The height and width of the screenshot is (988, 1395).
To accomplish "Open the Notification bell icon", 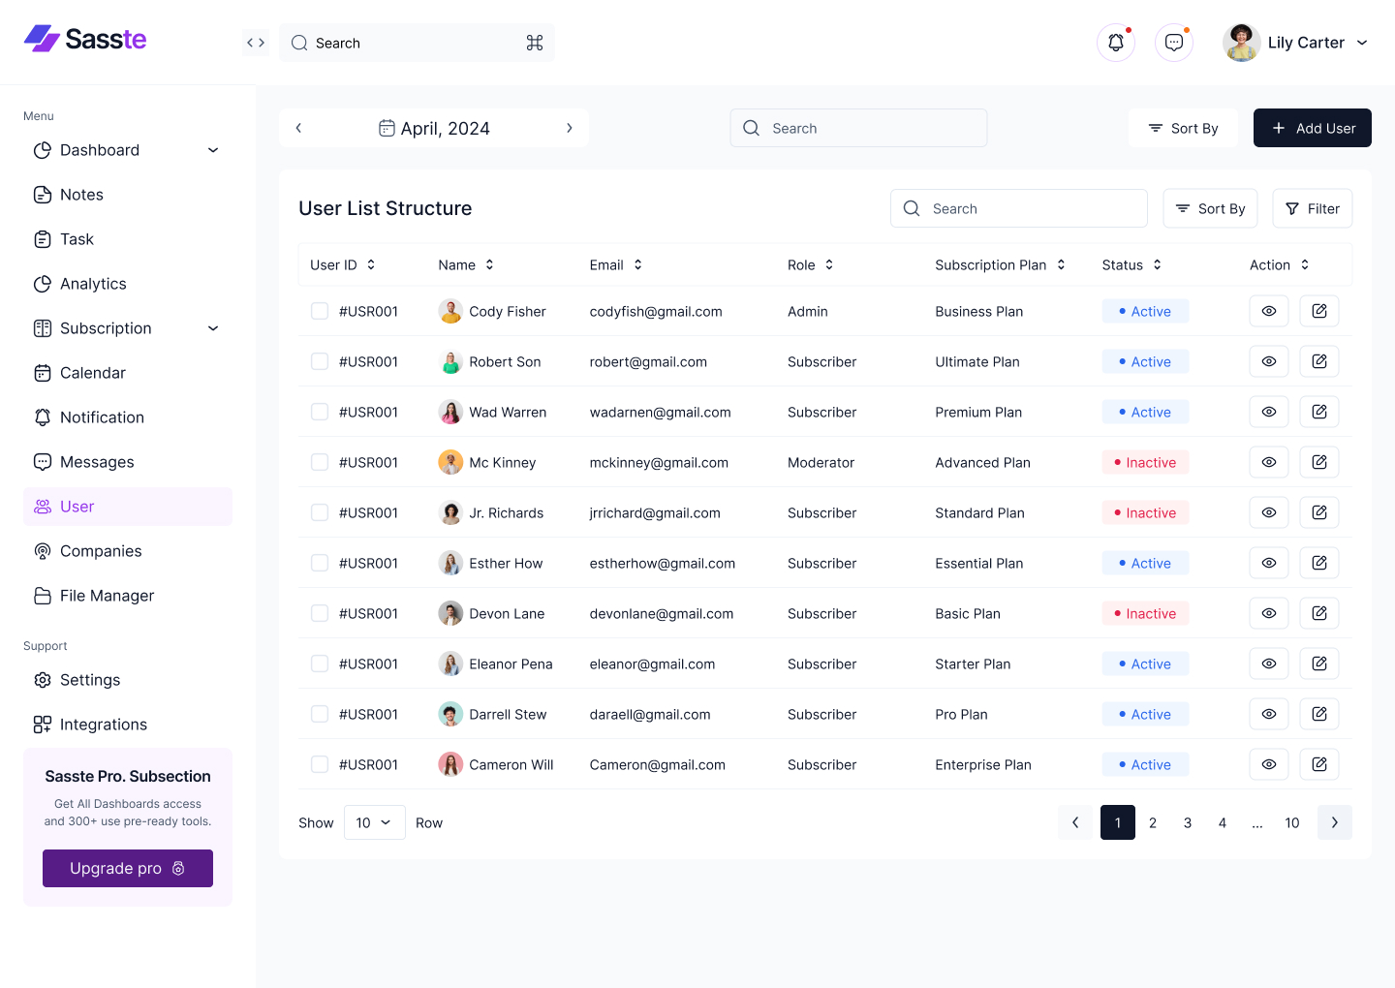I will tap(1115, 42).
